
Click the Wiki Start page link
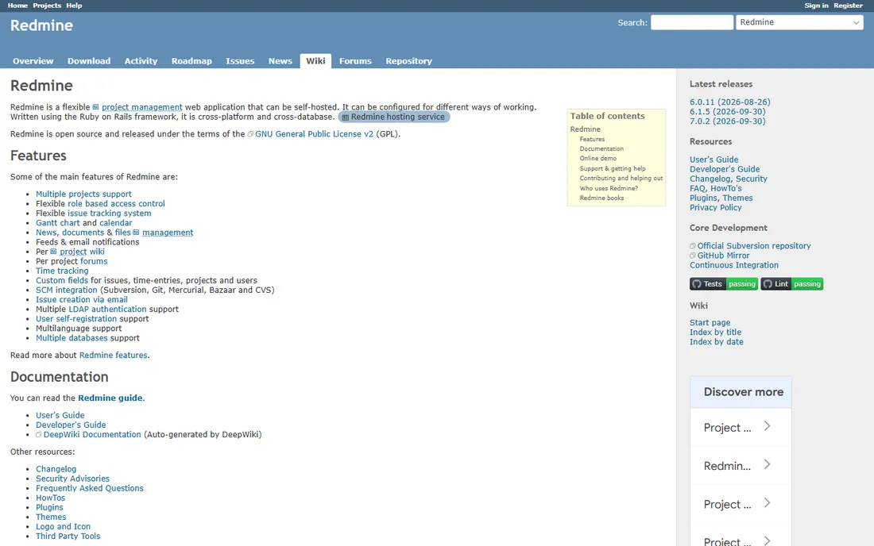[710, 323]
